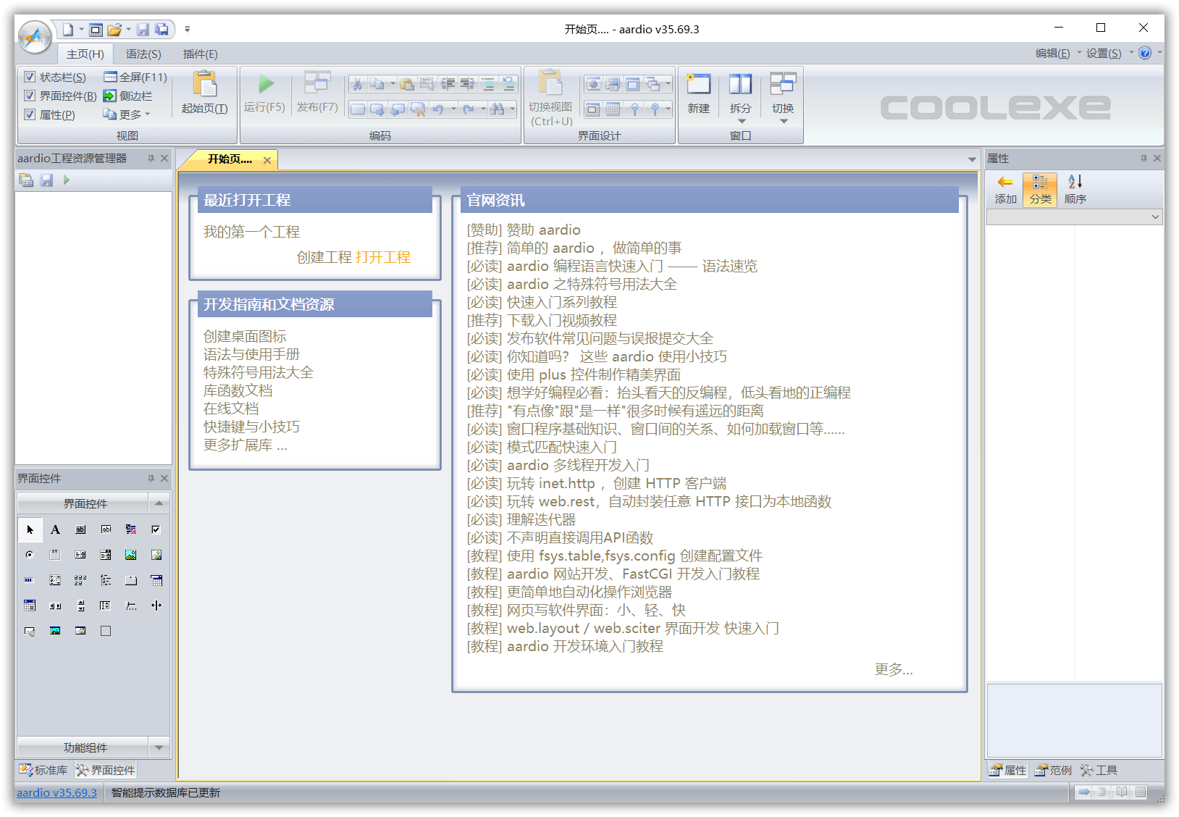Image resolution: width=1179 pixels, height=817 pixels.
Task: Open a project via 打开工程 link
Action: 384,257
